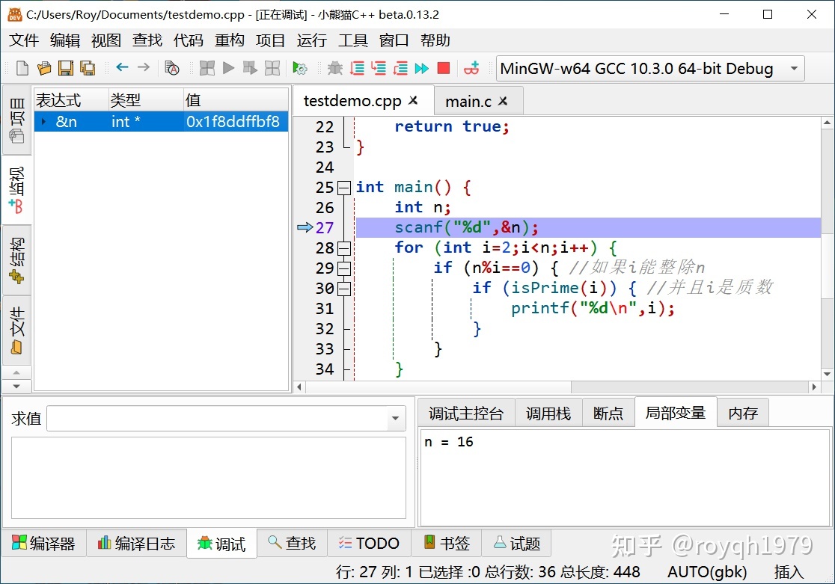
Task: Click step into debug icon
Action: pyautogui.click(x=379, y=68)
